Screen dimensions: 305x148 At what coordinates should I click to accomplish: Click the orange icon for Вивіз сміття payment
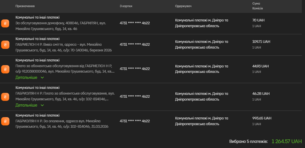click(x=5, y=45)
